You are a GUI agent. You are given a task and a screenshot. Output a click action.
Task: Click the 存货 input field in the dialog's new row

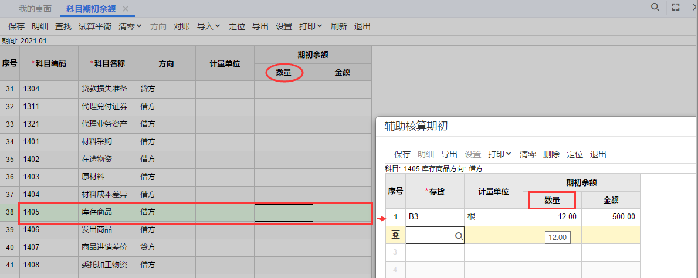point(435,235)
